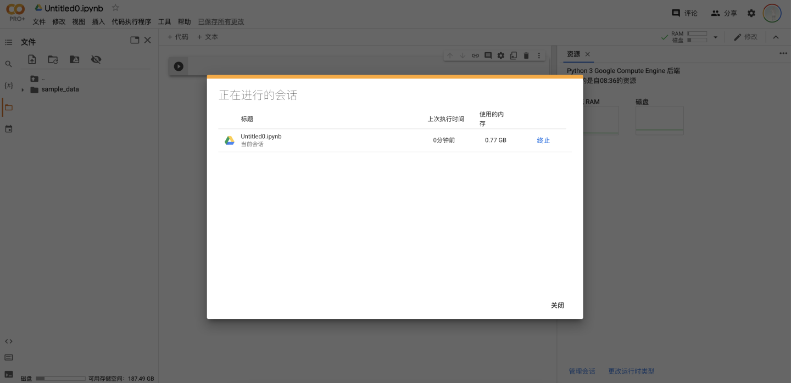Click the 上次执行时间 column header

click(446, 119)
